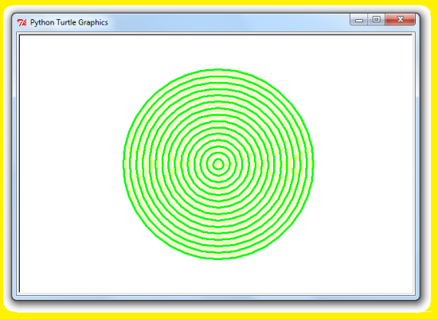
Task: Click the window's left blue frame edge
Action: pos(14,167)
